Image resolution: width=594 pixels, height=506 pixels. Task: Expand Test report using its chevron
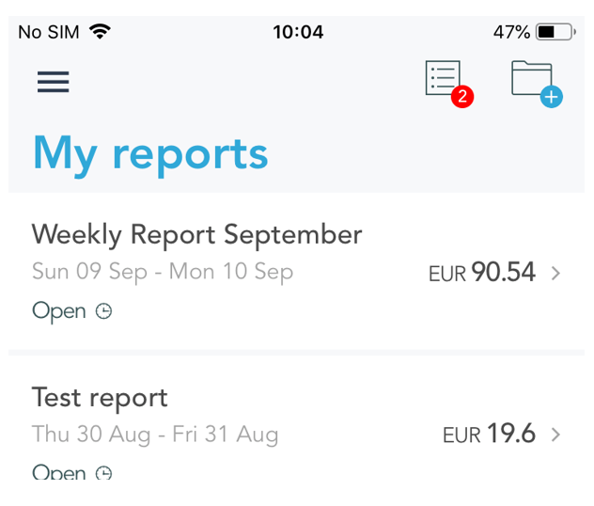tap(555, 435)
